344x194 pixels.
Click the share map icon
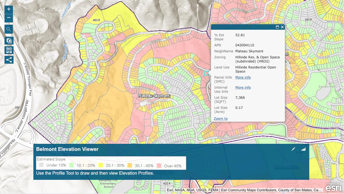tap(9, 60)
